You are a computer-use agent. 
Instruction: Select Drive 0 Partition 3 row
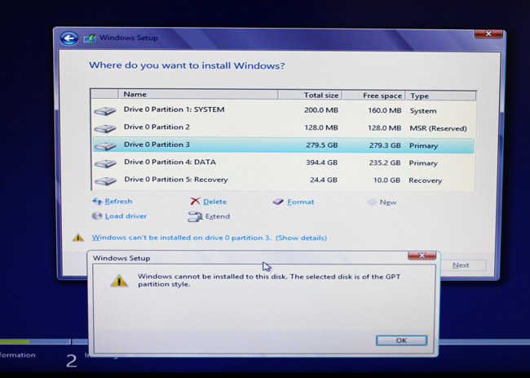point(157,145)
